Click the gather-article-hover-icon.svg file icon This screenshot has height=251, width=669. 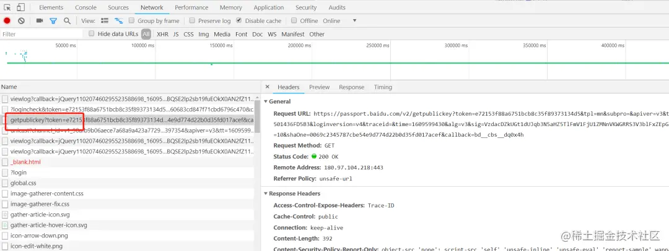coord(5,225)
